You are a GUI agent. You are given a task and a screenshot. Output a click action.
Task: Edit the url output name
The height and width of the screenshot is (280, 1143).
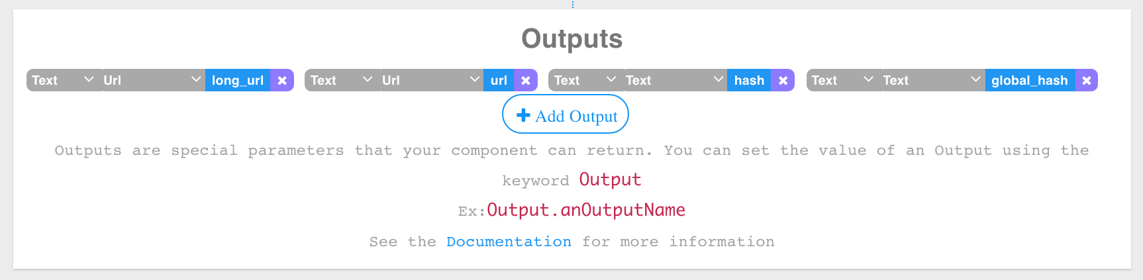499,80
